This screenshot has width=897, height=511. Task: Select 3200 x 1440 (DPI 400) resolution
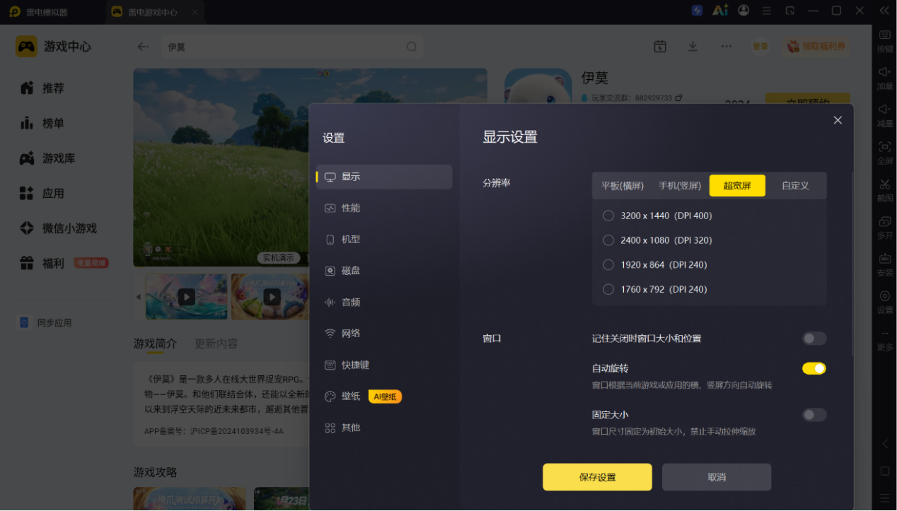click(657, 216)
